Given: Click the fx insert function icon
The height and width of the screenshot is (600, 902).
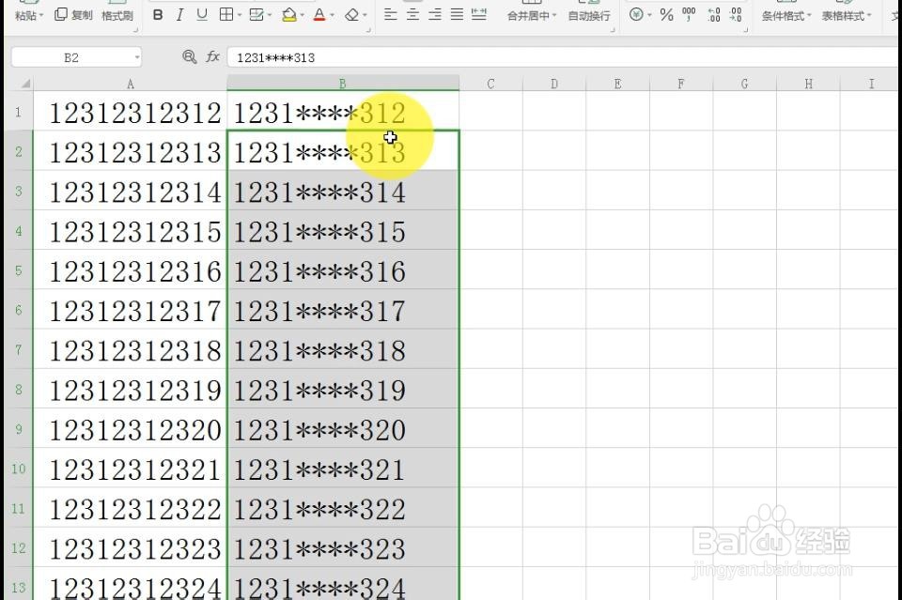Looking at the screenshot, I should (213, 56).
